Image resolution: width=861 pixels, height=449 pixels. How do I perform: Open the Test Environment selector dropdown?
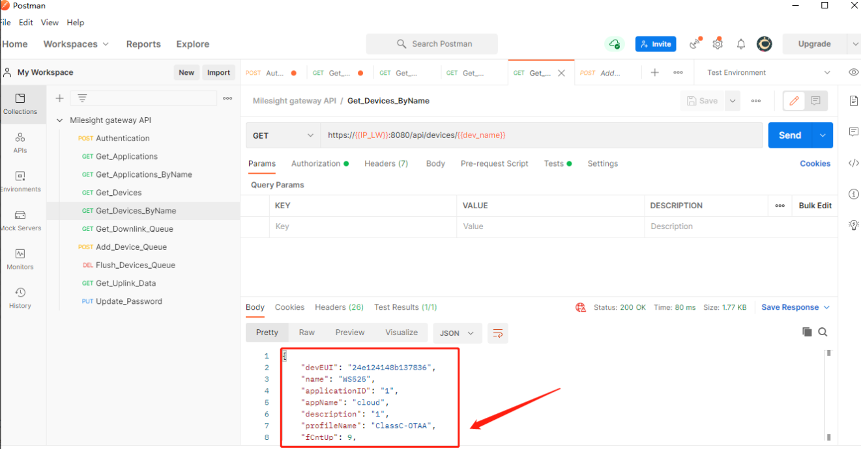[x=768, y=72]
